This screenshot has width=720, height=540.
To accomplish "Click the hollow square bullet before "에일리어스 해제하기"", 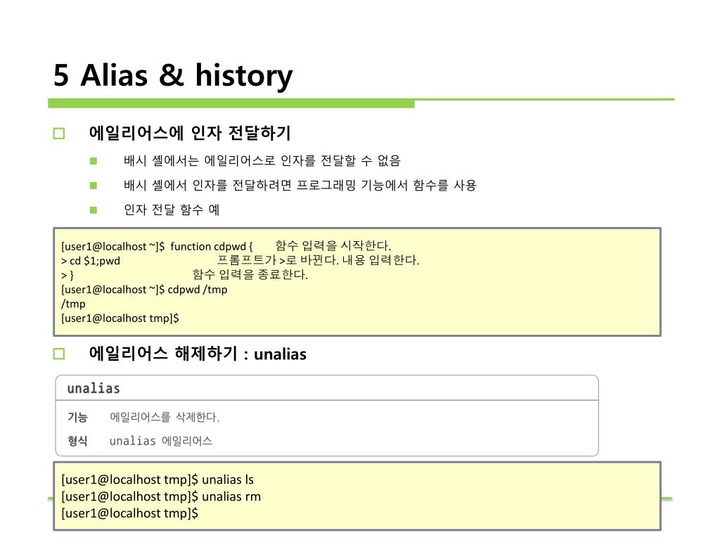I will pyautogui.click(x=59, y=354).
